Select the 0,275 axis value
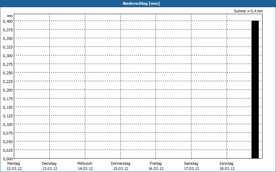This screenshot has height=172, width=276. pos(8,64)
